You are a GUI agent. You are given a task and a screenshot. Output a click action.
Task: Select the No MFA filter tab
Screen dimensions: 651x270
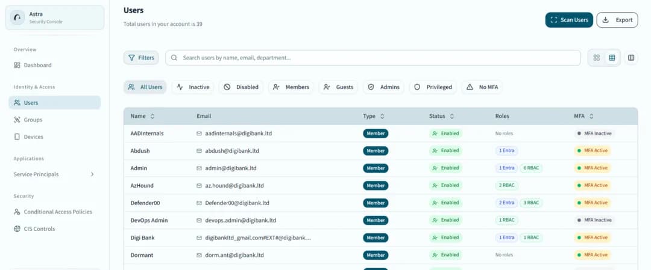(x=482, y=87)
